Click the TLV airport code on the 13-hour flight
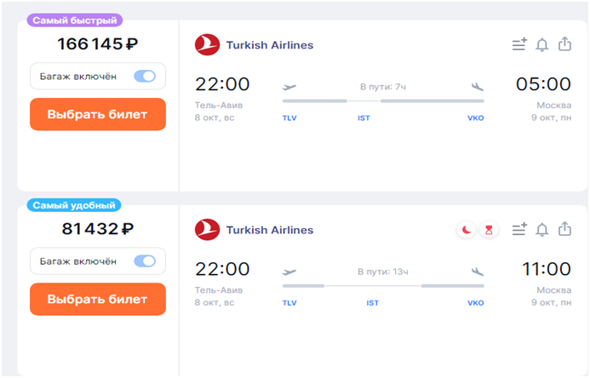The height and width of the screenshot is (378, 590). (x=289, y=303)
